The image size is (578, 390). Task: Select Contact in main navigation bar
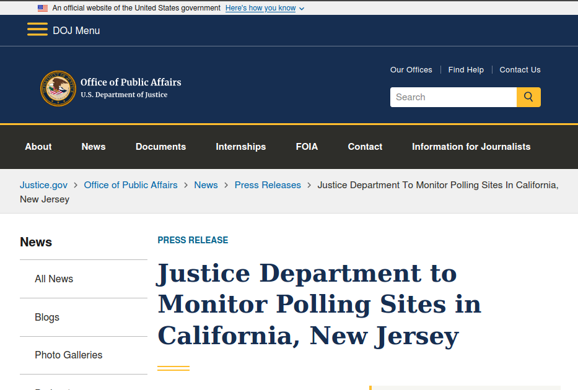tap(365, 147)
